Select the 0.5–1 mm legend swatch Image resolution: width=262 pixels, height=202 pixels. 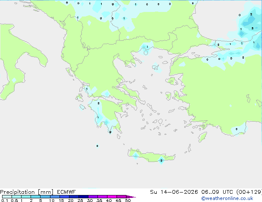(17, 197)
